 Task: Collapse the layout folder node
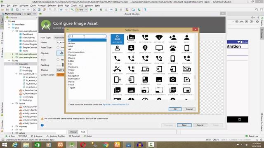pyautogui.click(x=13, y=103)
